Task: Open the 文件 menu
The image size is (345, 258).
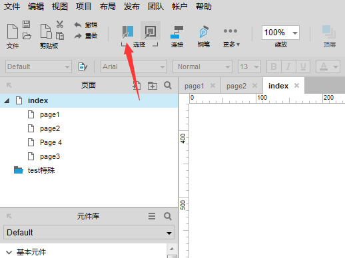Action: 12,7
